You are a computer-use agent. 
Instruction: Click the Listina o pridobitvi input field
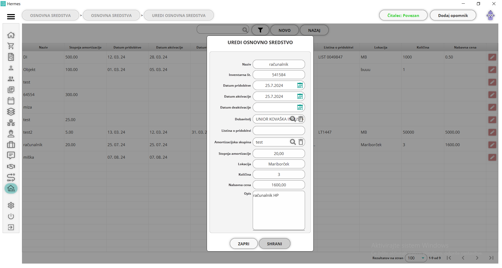279,130
